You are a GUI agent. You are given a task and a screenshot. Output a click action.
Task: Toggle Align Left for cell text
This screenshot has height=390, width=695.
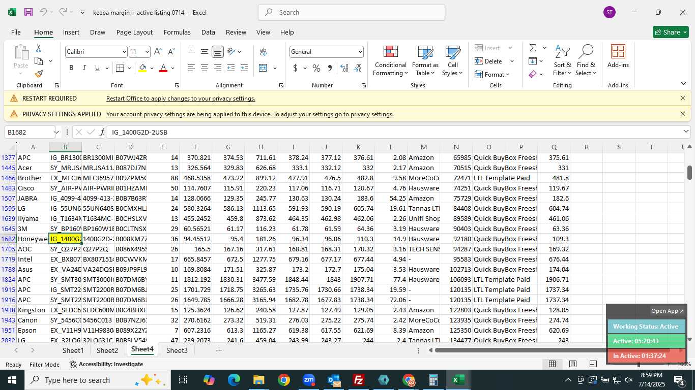(191, 68)
